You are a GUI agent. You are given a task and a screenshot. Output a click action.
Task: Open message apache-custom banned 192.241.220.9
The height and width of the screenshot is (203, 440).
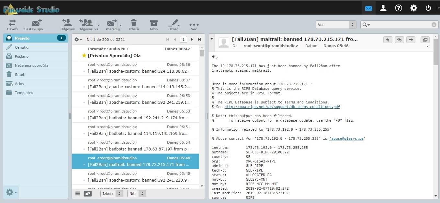135,177
